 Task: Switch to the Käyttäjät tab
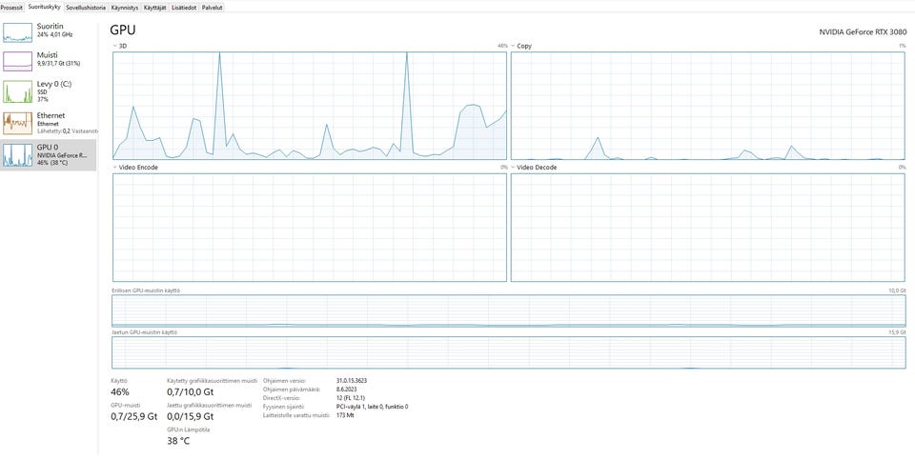(155, 8)
